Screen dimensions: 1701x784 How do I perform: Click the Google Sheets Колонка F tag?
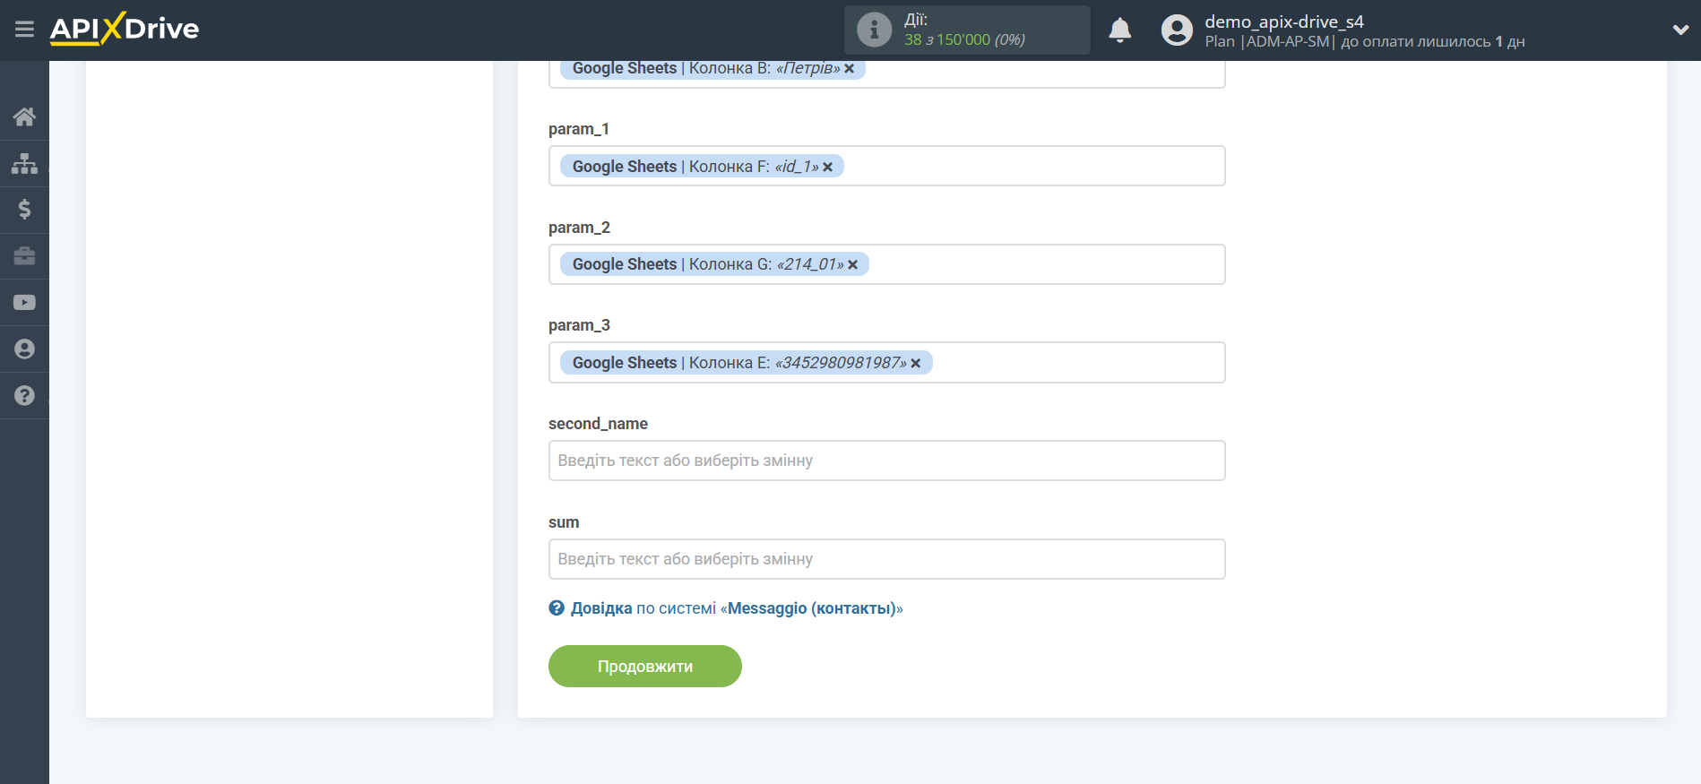[x=702, y=167]
